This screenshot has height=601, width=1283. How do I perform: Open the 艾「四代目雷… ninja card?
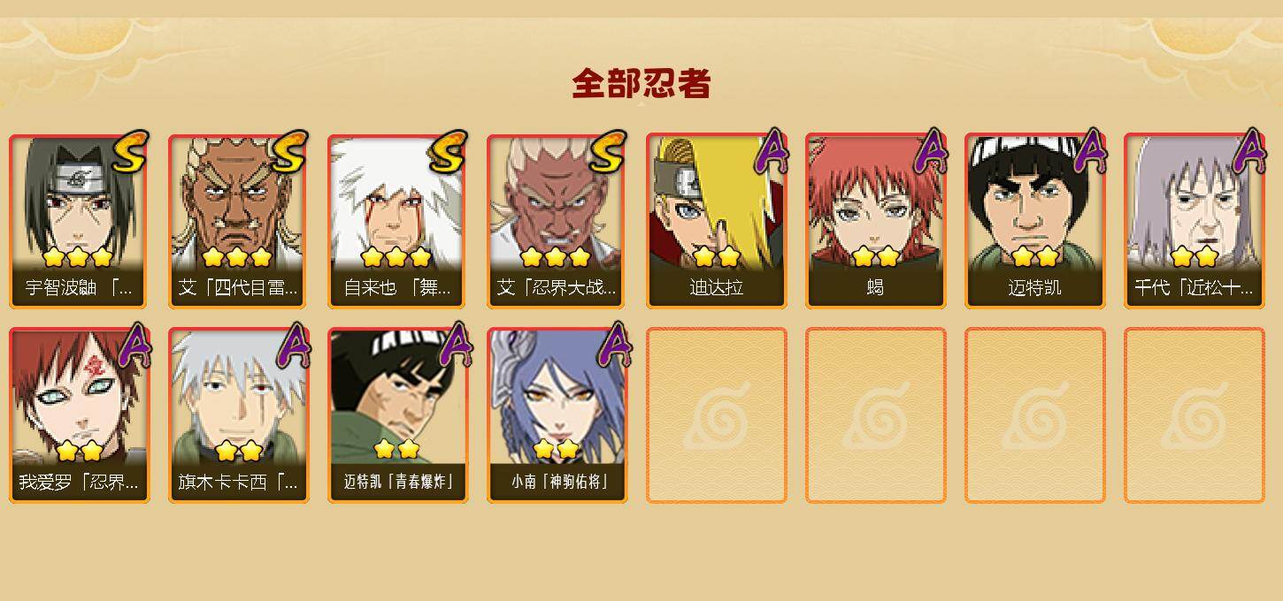tap(238, 221)
